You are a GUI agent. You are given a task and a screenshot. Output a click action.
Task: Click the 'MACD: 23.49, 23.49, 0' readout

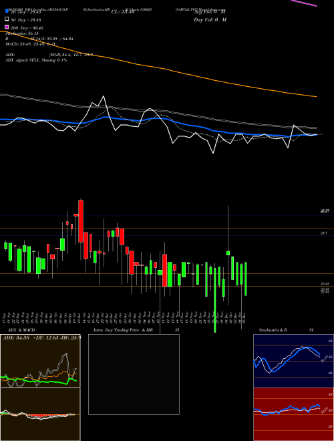(30, 44)
